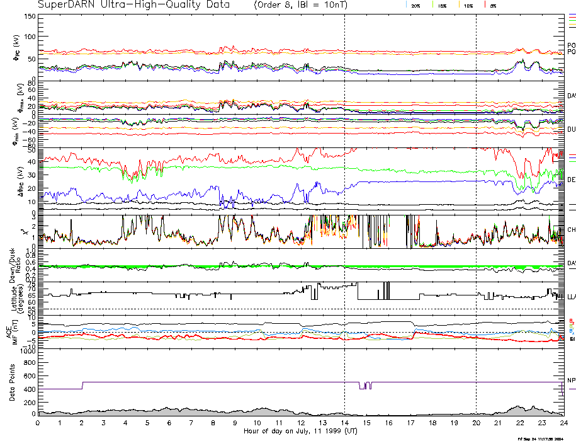Screen dimensions: 576x441
Task: Click the Hour of day x-axis title
Action: pyautogui.click(x=300, y=431)
